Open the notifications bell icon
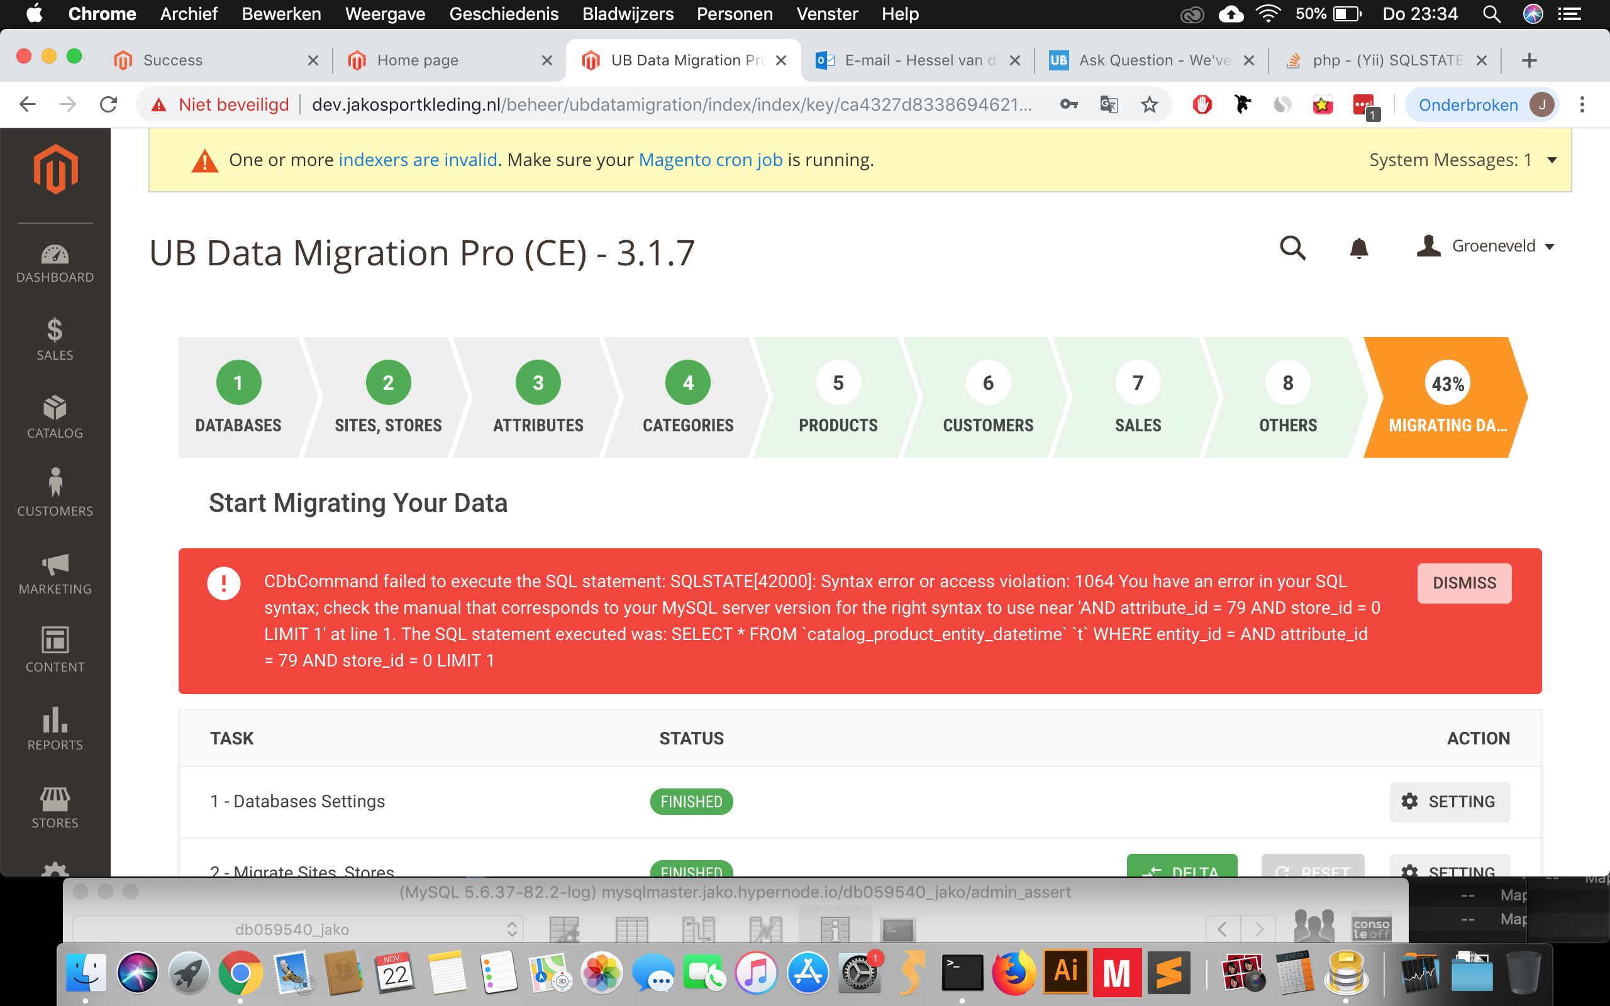This screenshot has width=1610, height=1006. tap(1358, 248)
